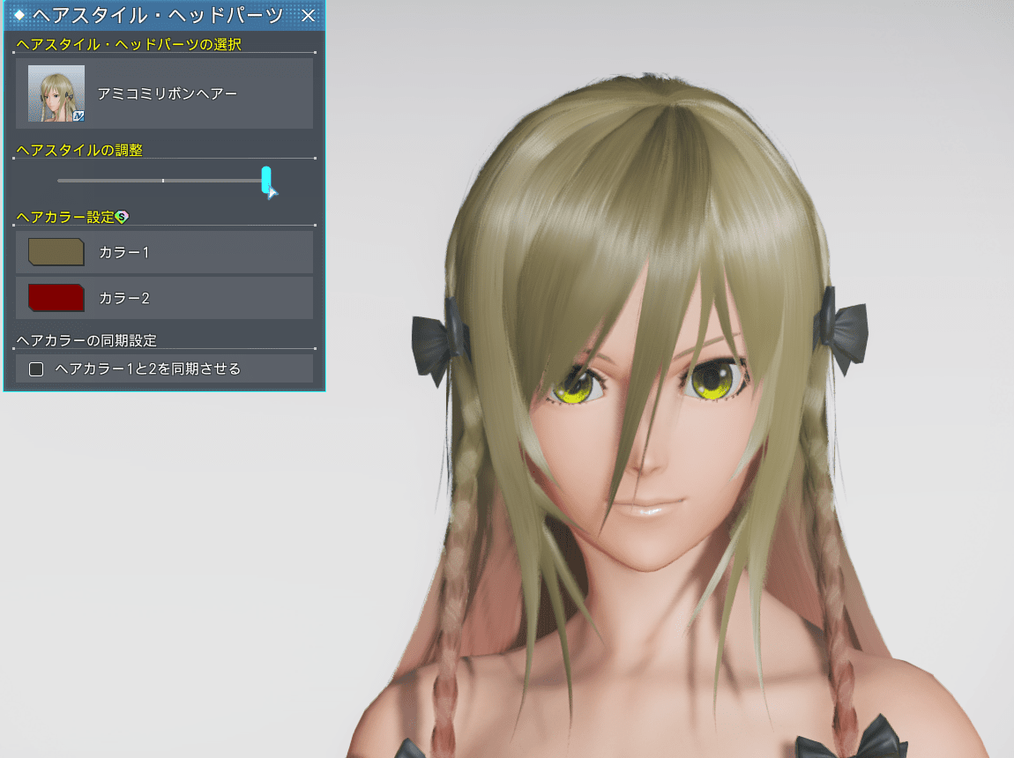
Task: Click the cyan hairstyle adjustment slider handle
Action: pyautogui.click(x=266, y=180)
